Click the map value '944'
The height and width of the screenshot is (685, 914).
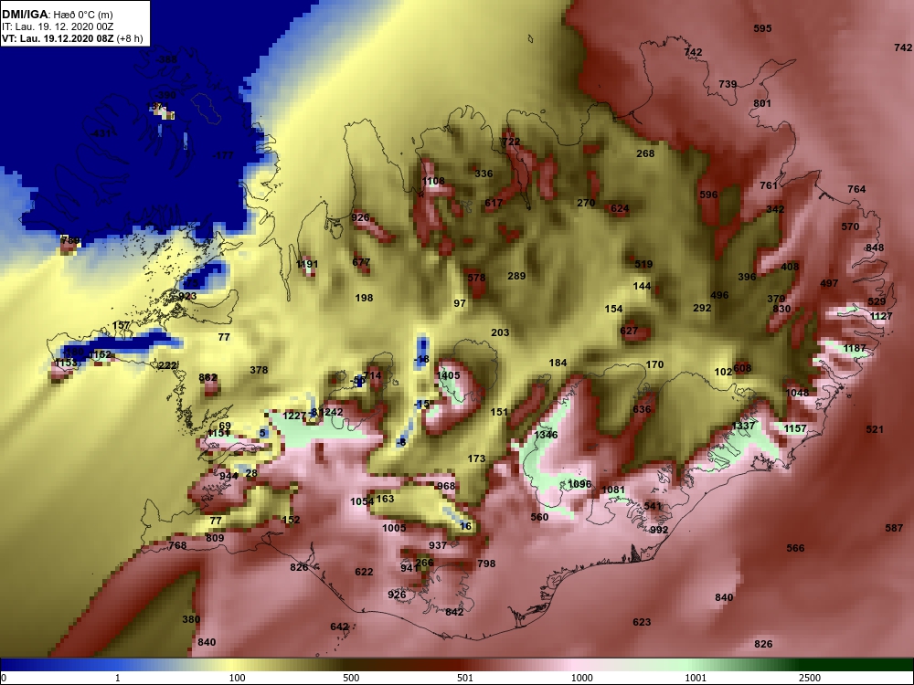click(228, 477)
